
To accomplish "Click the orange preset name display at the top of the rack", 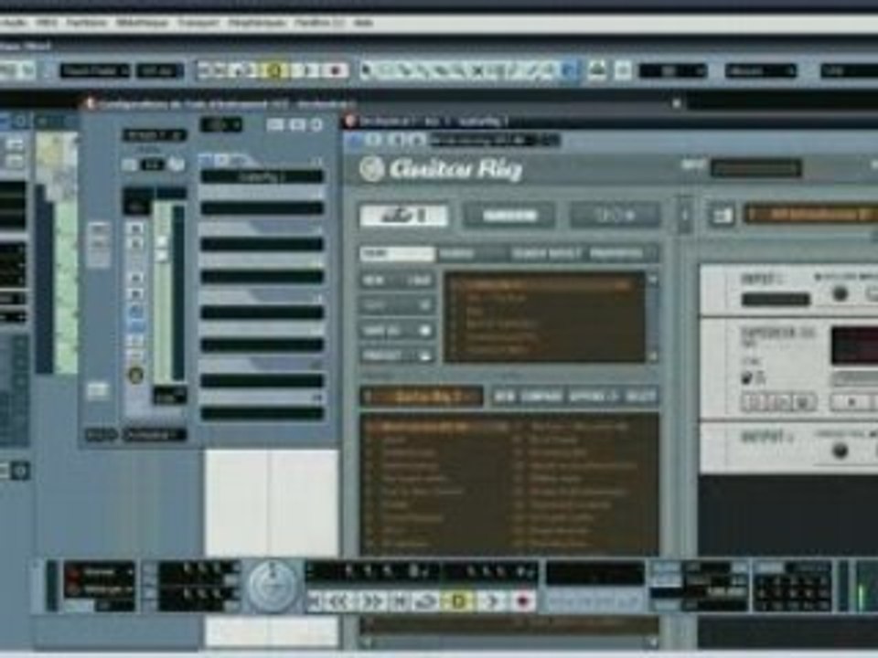I will coord(811,214).
